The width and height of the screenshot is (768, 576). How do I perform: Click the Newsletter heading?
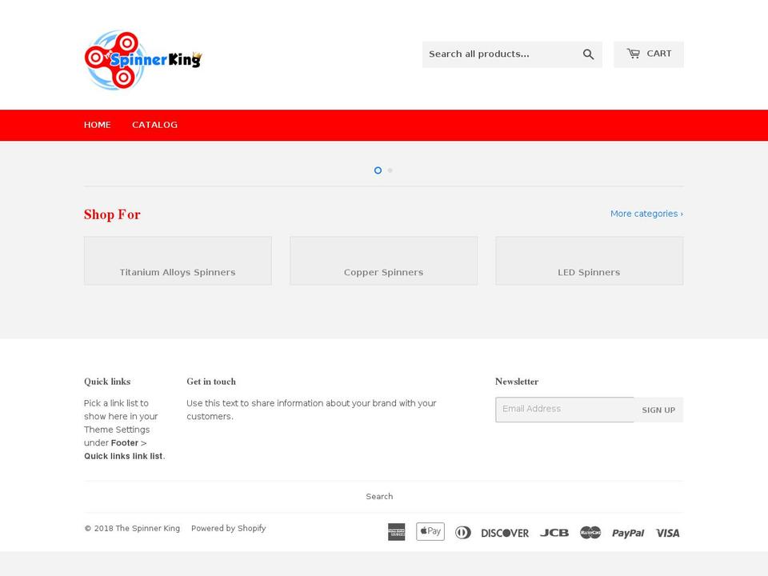tap(517, 382)
